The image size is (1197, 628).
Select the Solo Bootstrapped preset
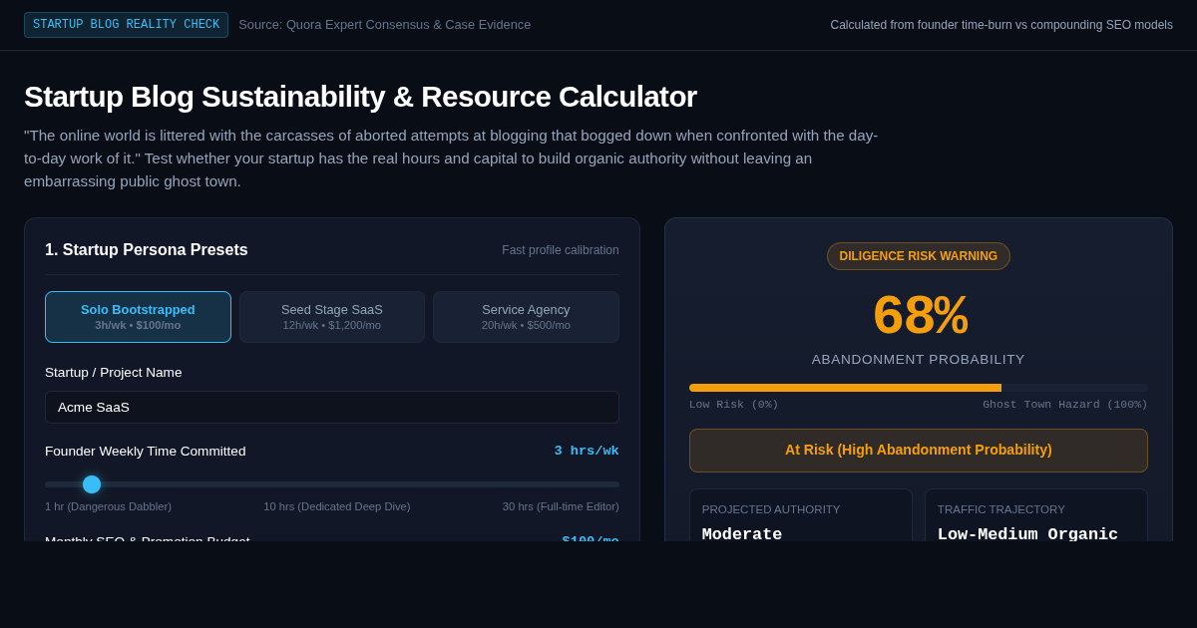pyautogui.click(x=138, y=317)
